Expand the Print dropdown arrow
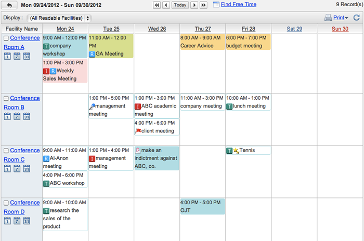The height and width of the screenshot is (241, 364). click(346, 18)
